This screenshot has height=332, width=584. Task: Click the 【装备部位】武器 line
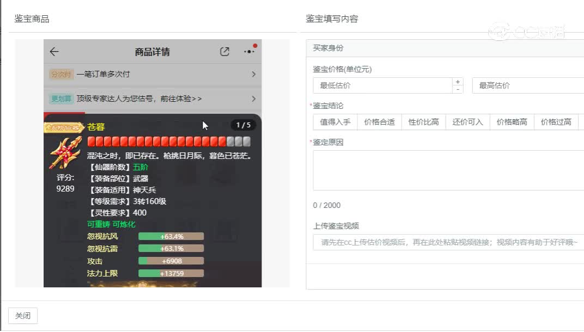118,179
